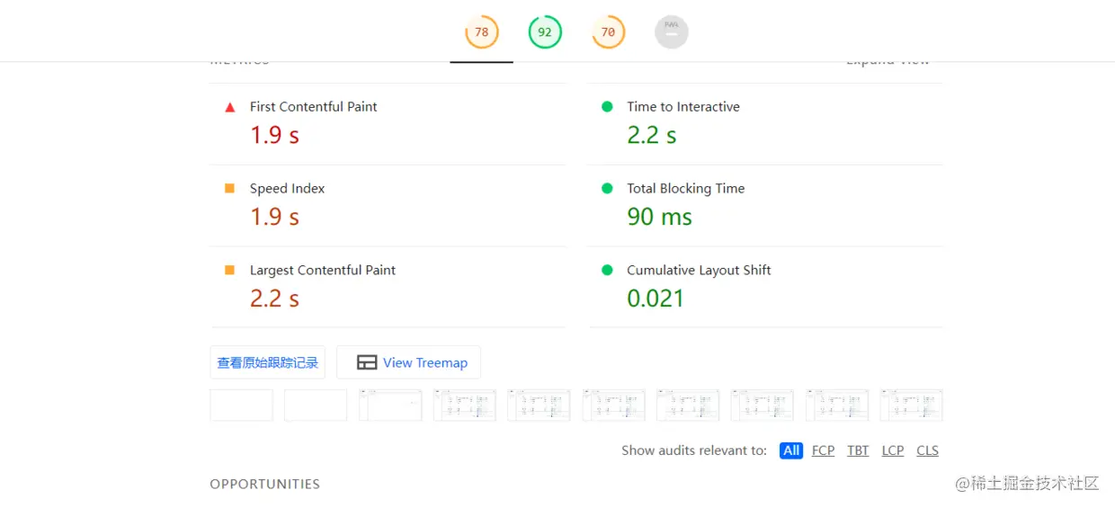Click red triangle beside First Contentful Paint
This screenshot has width=1115, height=508.
click(x=230, y=107)
